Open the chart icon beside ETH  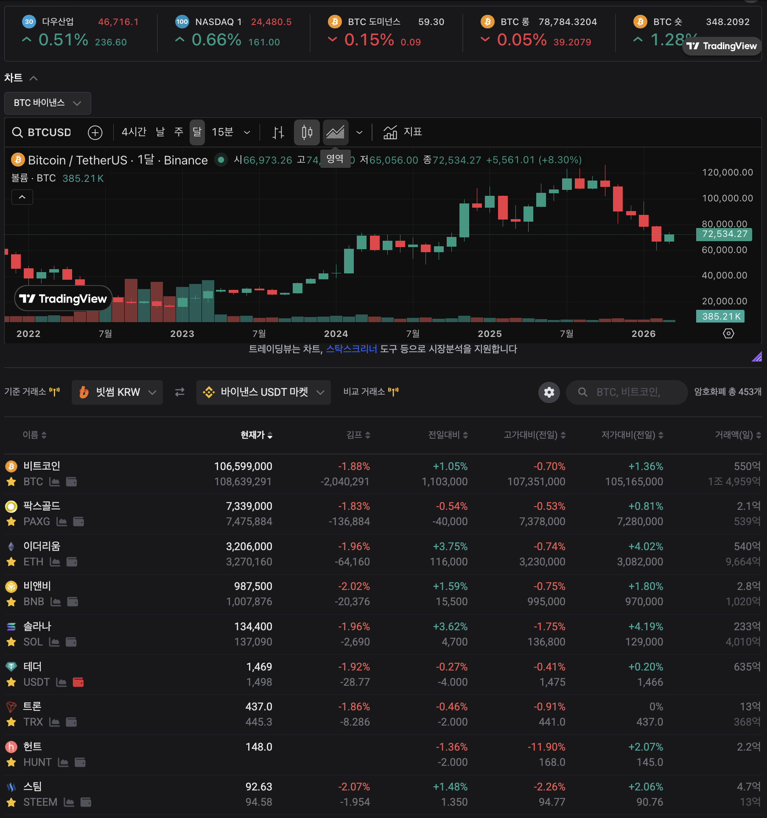pos(55,562)
